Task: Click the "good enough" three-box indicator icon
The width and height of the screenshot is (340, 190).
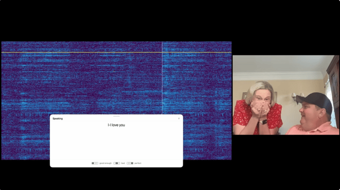Action: coord(95,163)
